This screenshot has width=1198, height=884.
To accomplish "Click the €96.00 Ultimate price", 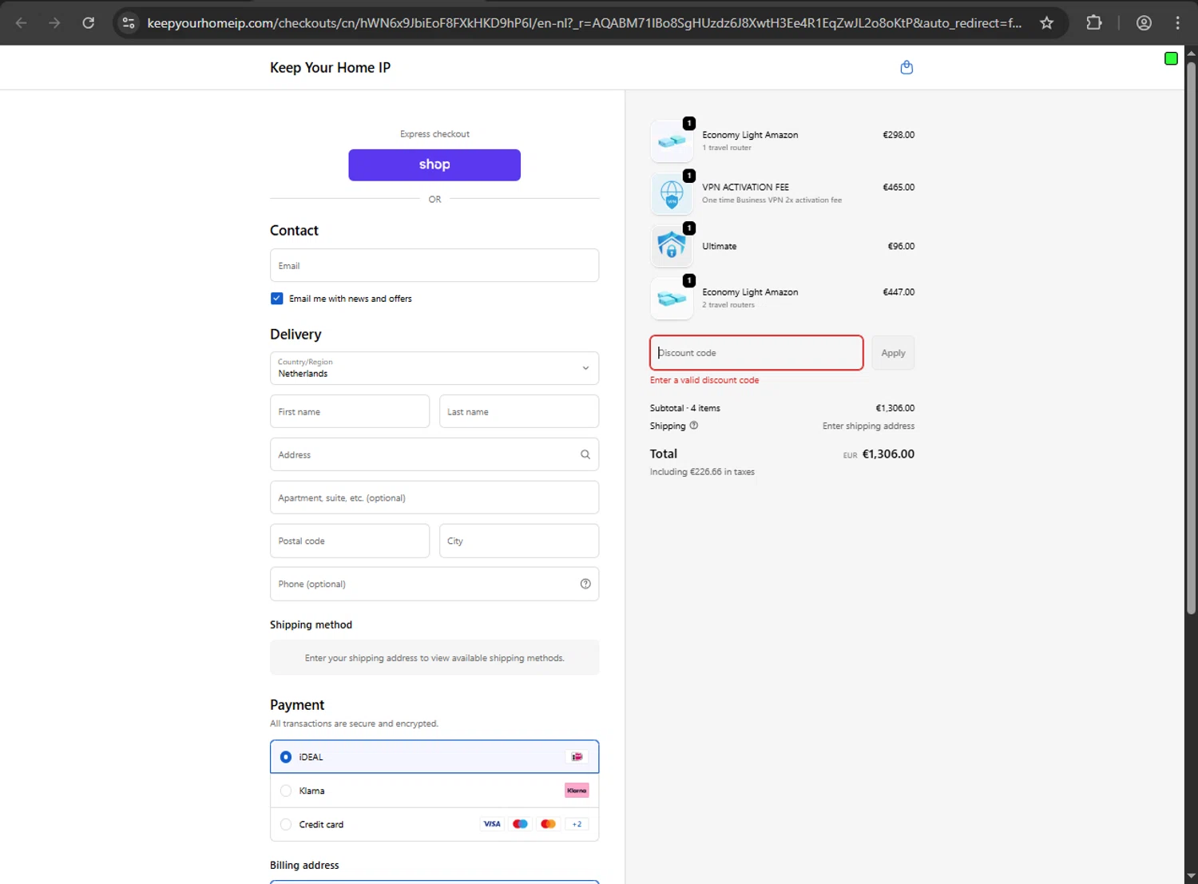I will point(901,246).
